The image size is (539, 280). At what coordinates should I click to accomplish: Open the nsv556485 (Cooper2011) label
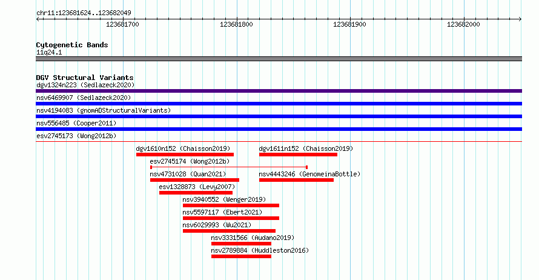pyautogui.click(x=76, y=123)
